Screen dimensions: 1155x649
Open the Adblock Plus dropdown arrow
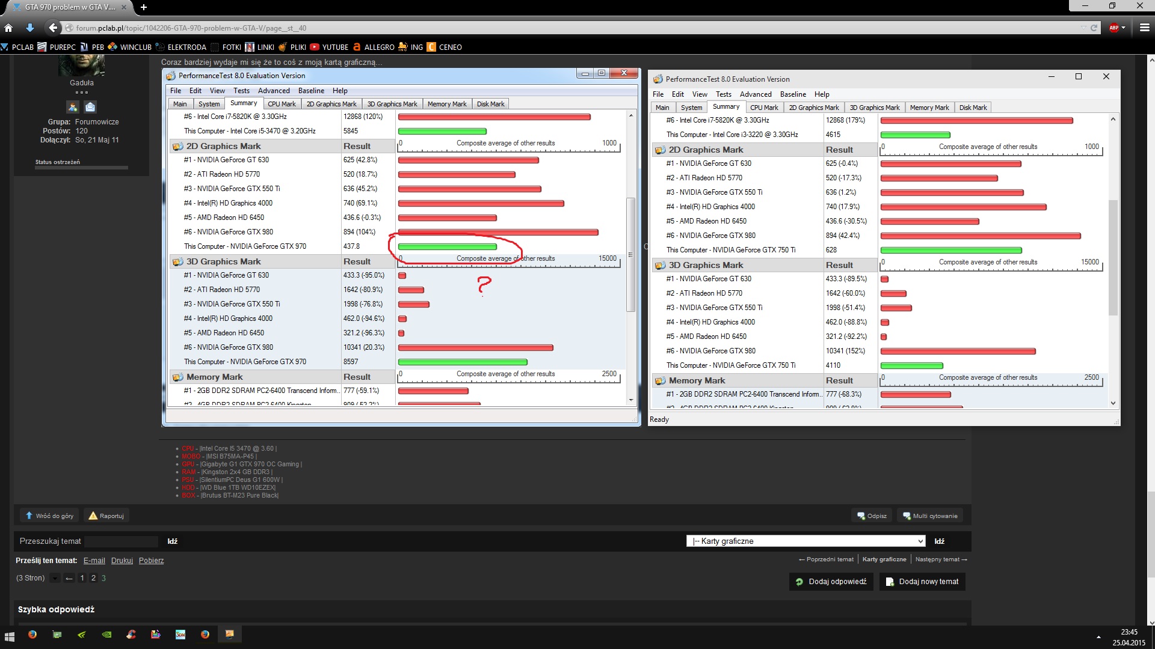tap(1123, 28)
